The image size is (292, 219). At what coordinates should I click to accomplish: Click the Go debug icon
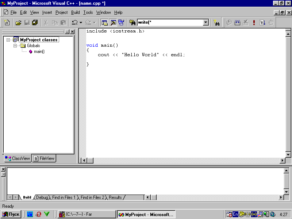(x=262, y=23)
